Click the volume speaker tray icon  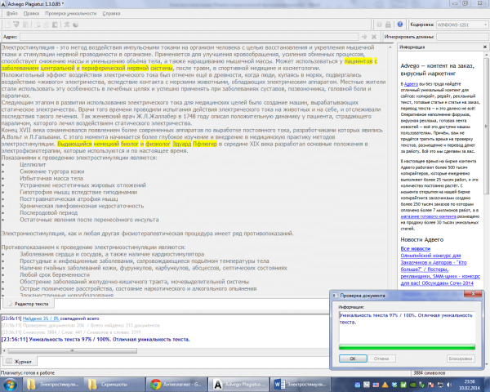point(449,385)
